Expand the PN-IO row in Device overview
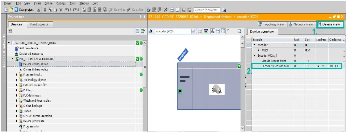Screen dimensions: 347x137 point(258,50)
